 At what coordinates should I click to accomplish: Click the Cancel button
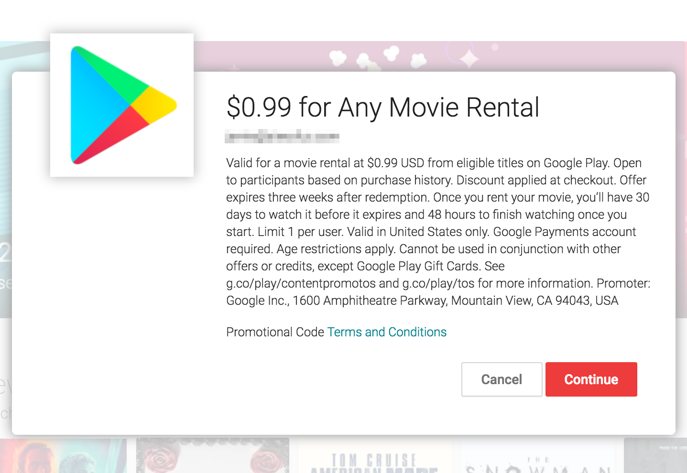502,379
